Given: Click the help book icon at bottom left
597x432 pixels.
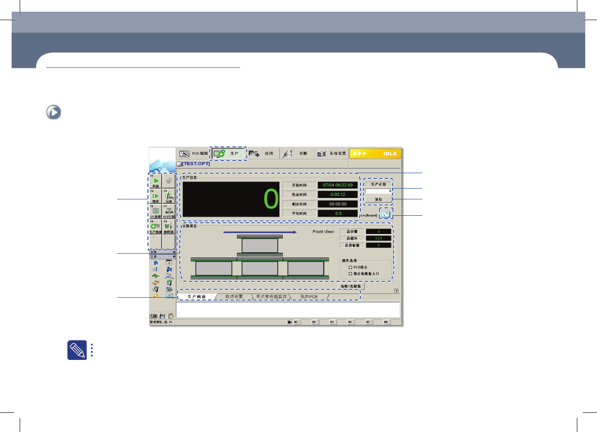Looking at the screenshot, I should click(171, 316).
